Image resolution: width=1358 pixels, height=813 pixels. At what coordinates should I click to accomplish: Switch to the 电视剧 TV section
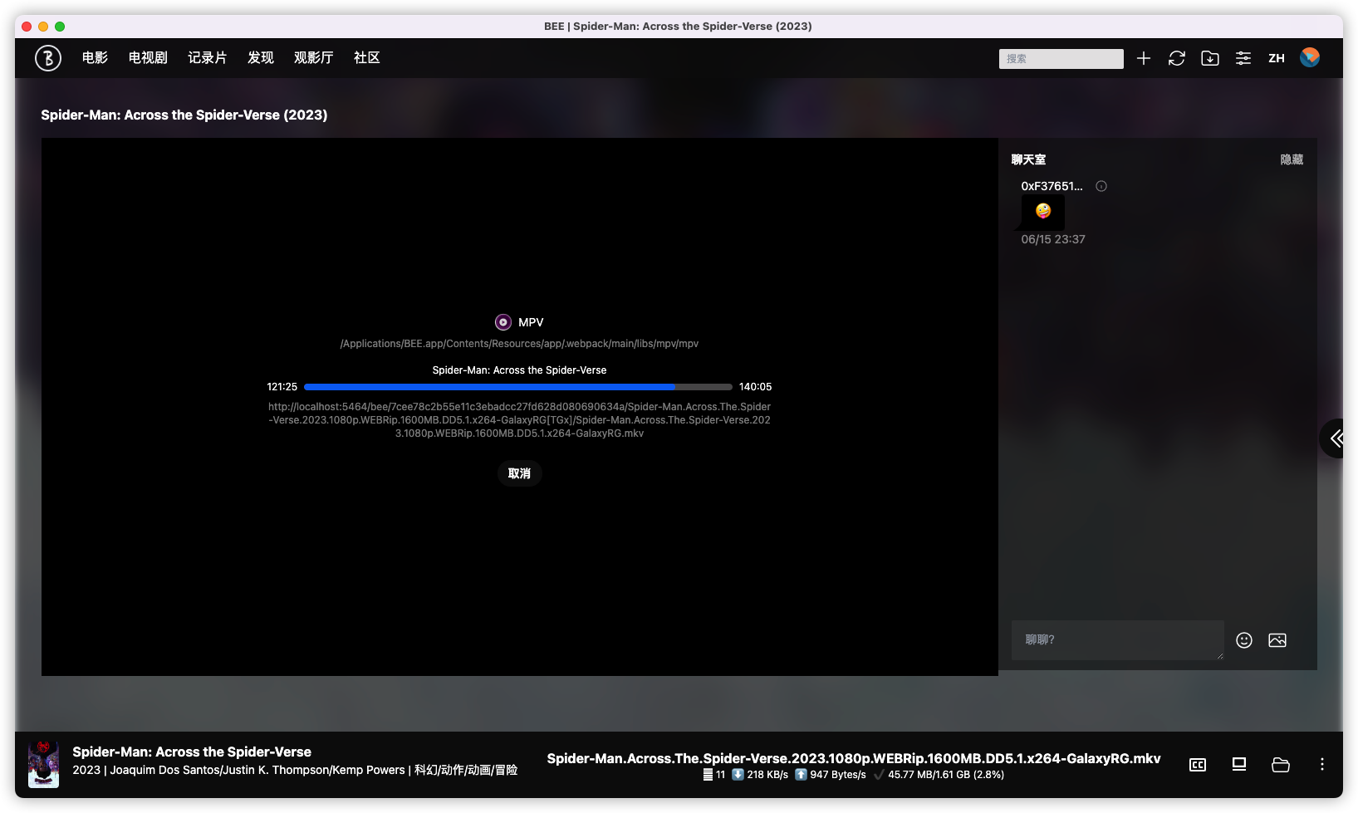148,58
